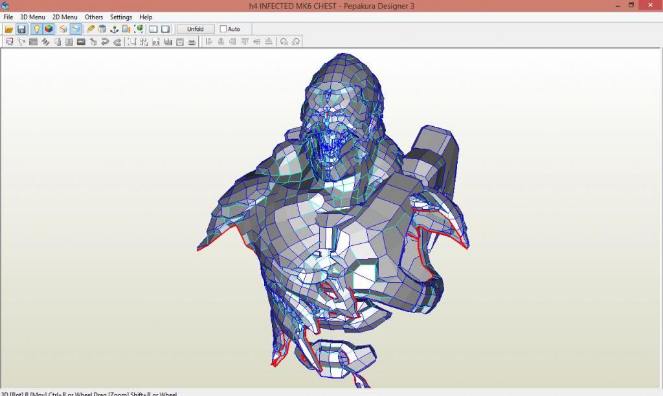Click the gray 3D cube icon
The width and height of the screenshot is (663, 396).
click(102, 29)
